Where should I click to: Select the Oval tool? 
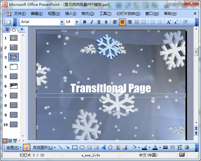pos(82,147)
